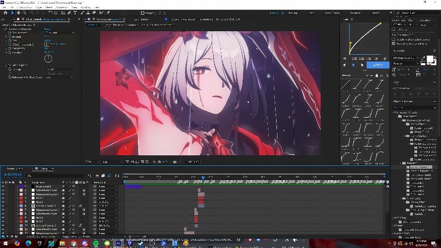This screenshot has width=441, height=248.
Task: Click the Amount property stopwatch
Action: [10, 37]
